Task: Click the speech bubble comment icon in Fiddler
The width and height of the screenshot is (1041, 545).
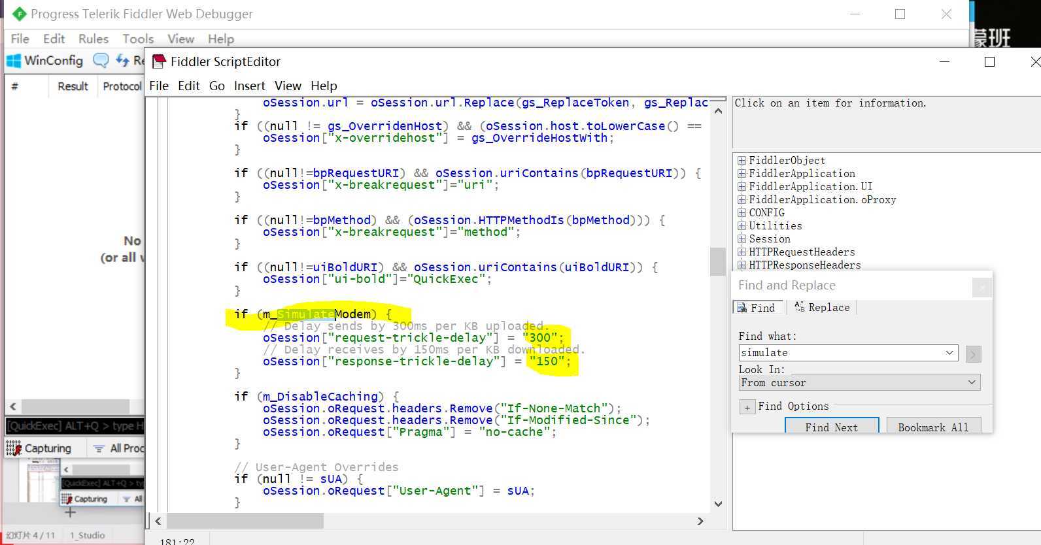Action: pyautogui.click(x=101, y=61)
